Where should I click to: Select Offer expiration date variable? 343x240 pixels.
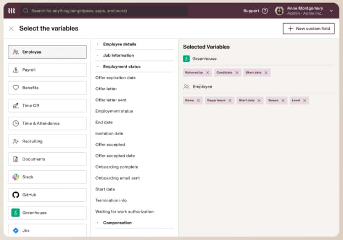tap(116, 78)
